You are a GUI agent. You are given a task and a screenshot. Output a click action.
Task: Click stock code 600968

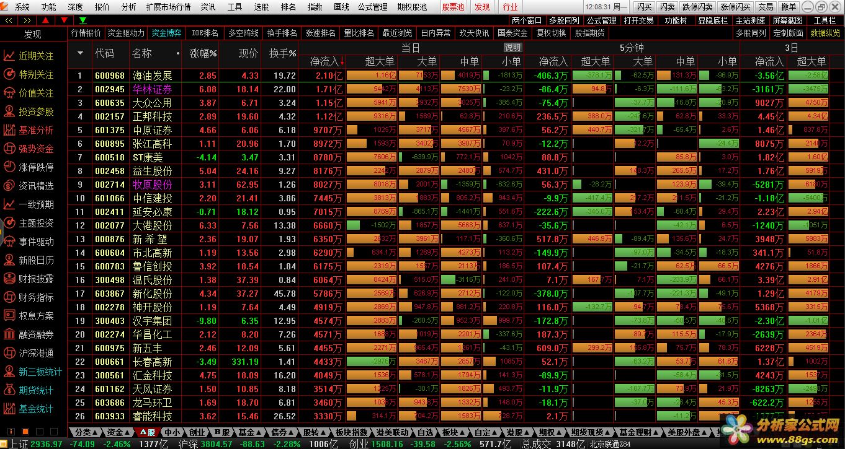(x=110, y=76)
